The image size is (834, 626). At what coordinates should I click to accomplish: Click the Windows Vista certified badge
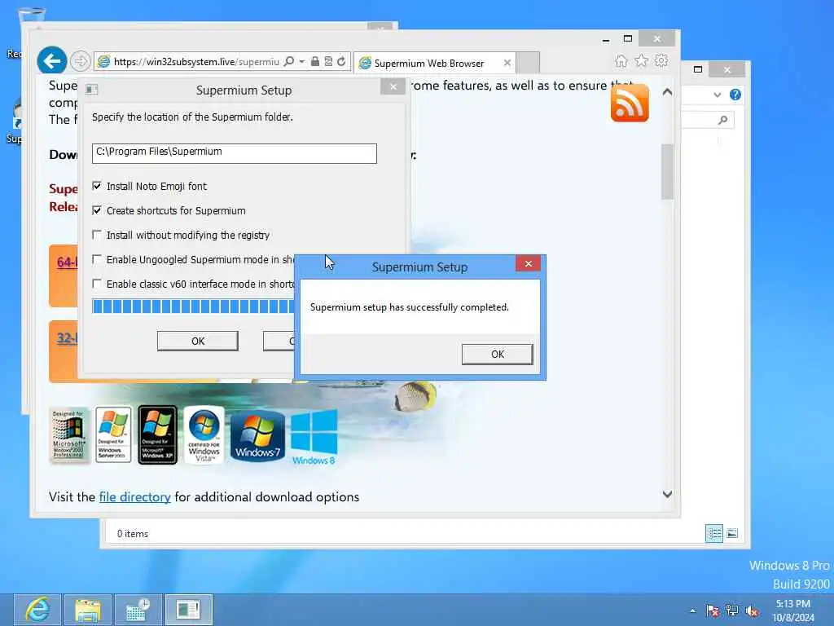[x=204, y=434]
